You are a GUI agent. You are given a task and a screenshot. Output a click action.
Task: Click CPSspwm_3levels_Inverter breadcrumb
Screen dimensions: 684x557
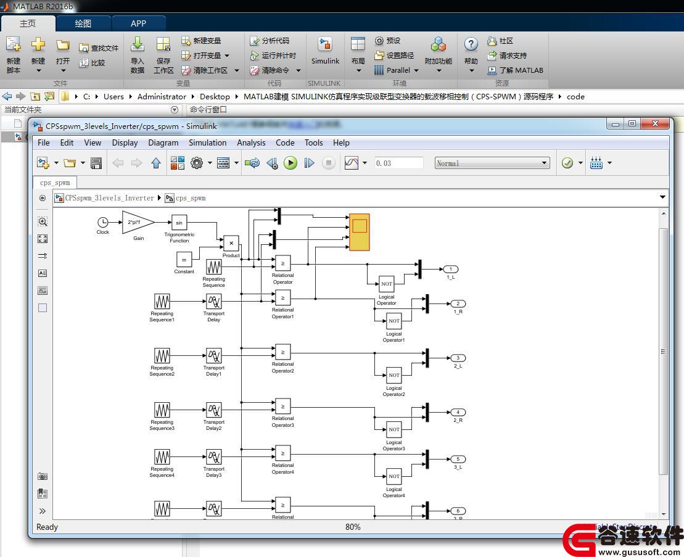(x=110, y=198)
